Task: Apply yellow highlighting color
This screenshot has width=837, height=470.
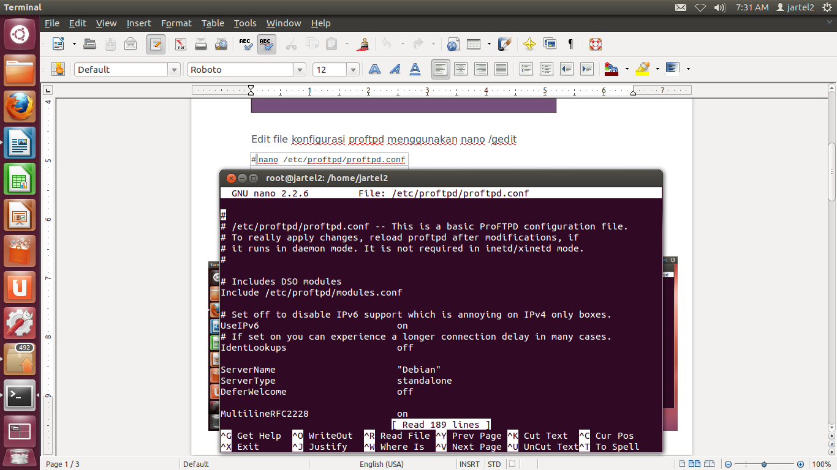Action: 642,69
